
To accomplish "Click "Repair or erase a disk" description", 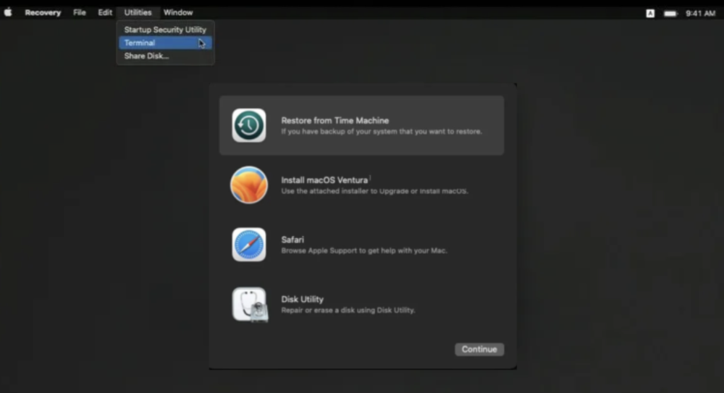I will [x=348, y=310].
